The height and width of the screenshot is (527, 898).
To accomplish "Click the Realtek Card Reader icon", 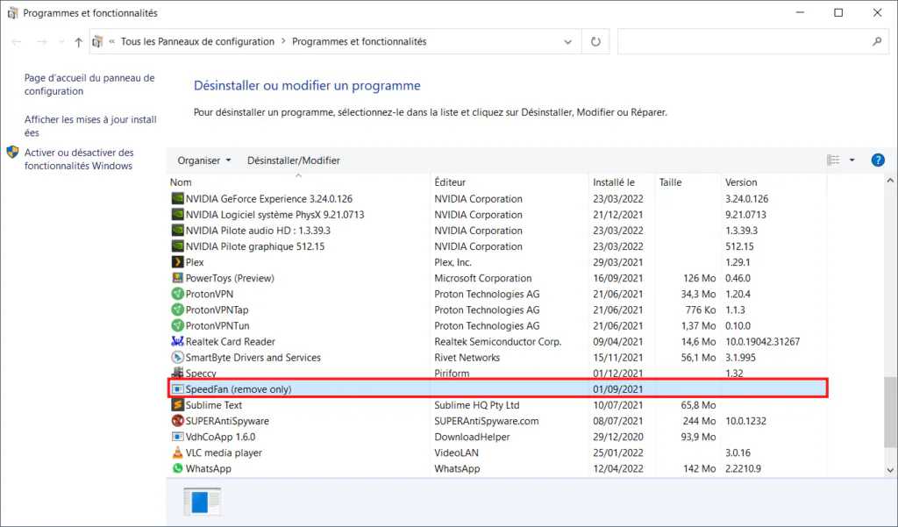I will pyautogui.click(x=177, y=341).
